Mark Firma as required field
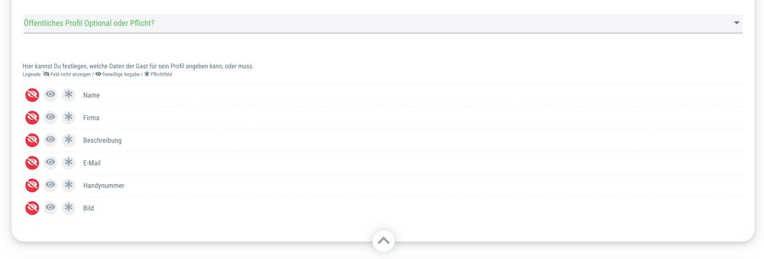Screen dimensions: 764x259 69,118
